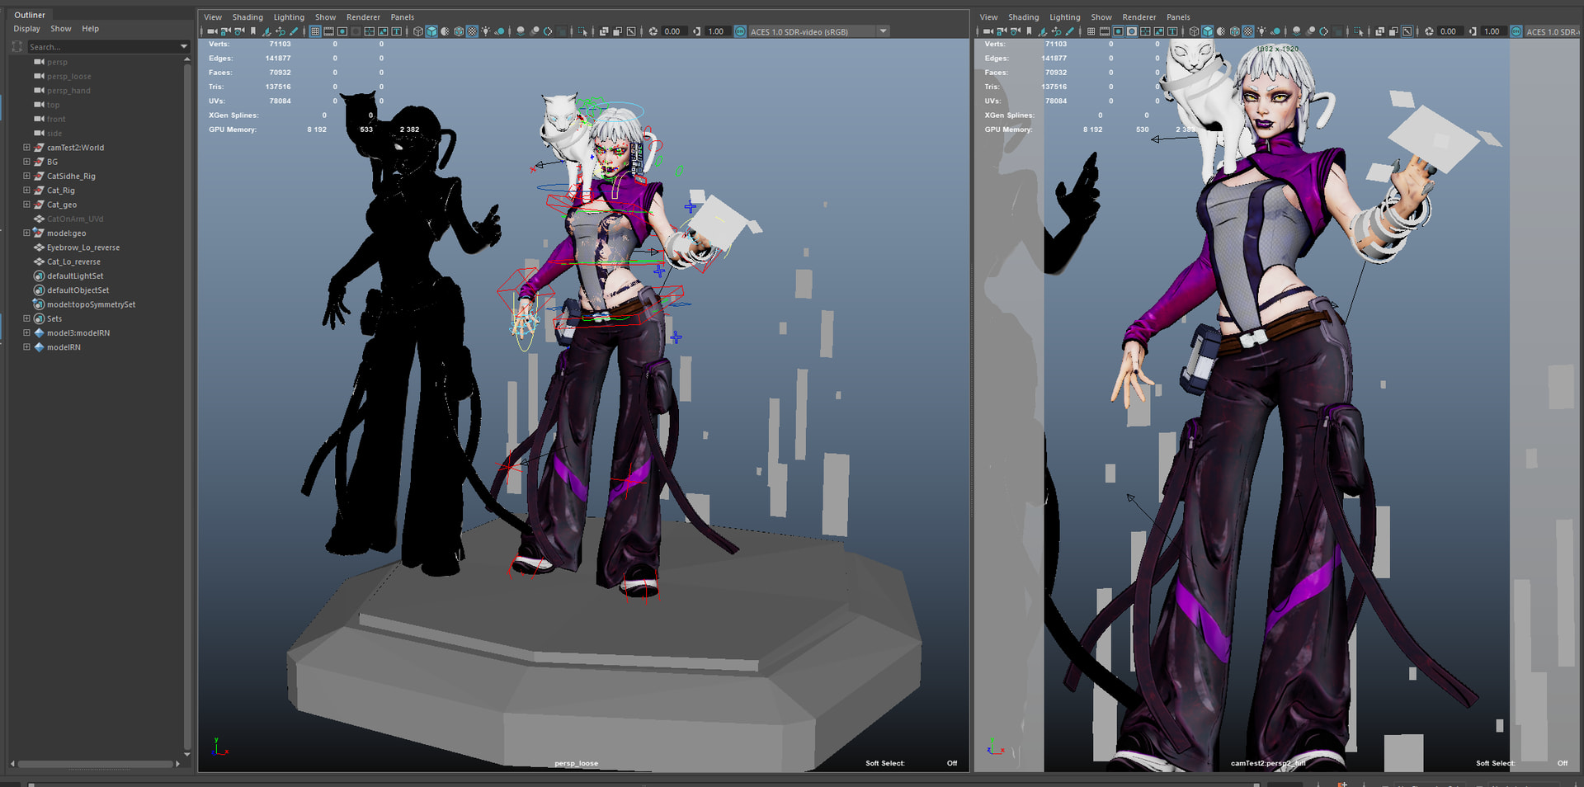
Task: Expand the CatSidhe_Rig node in Outliner
Action: point(26,176)
